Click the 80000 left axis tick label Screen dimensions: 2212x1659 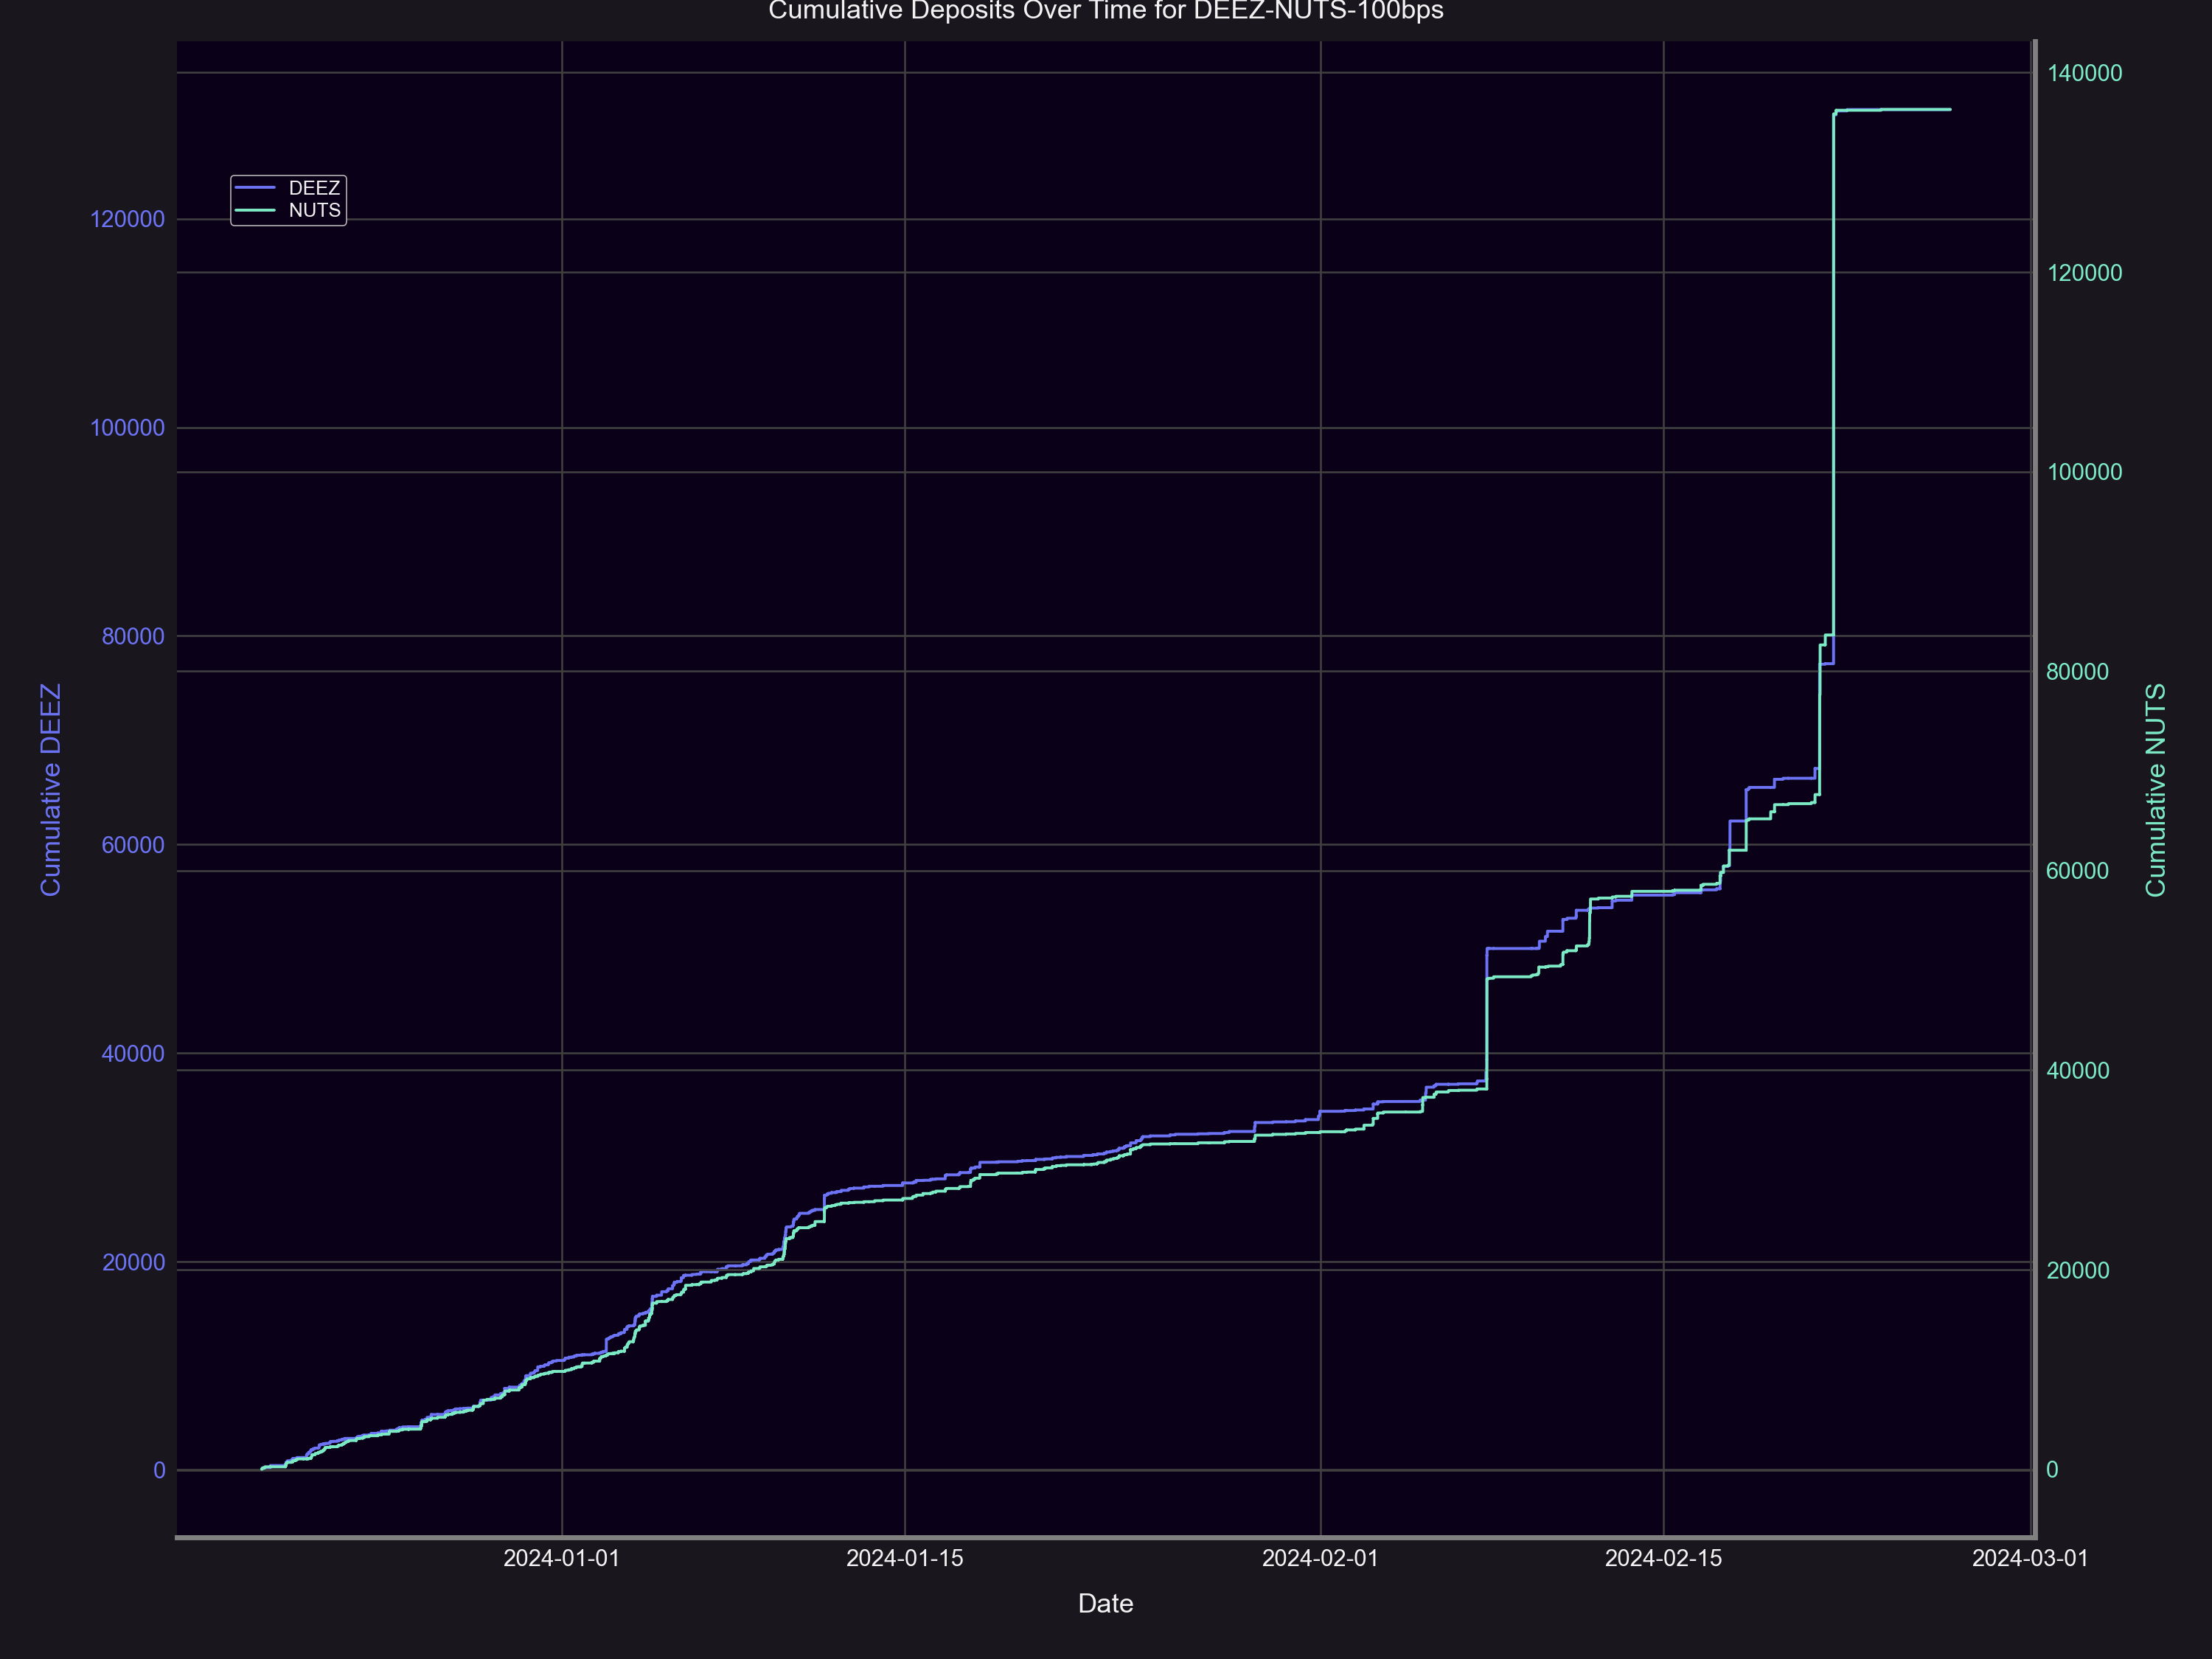133,636
